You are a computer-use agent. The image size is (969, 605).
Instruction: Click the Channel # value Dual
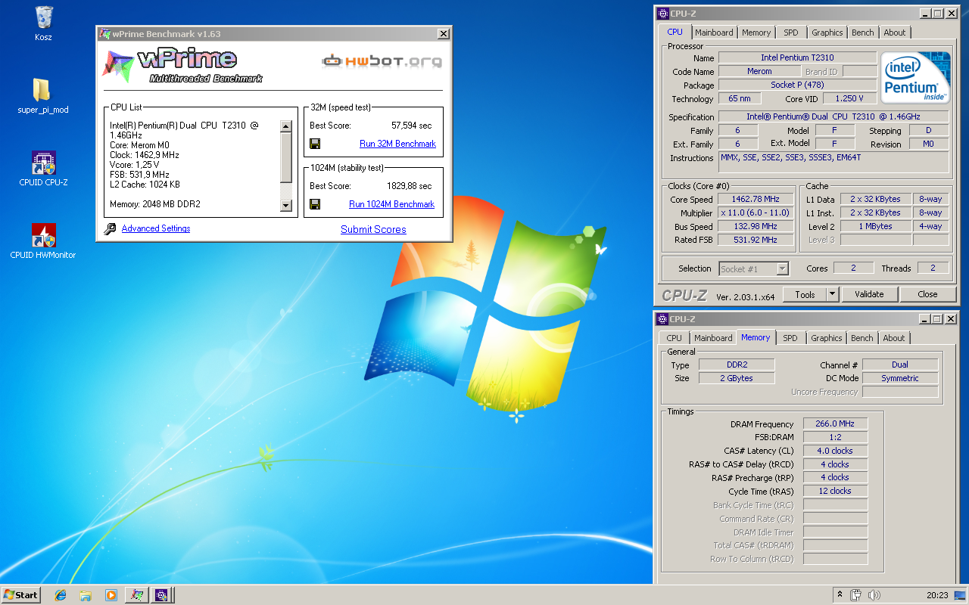pos(900,365)
